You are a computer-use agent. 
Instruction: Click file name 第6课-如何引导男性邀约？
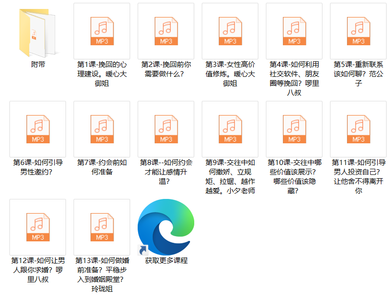coord(38,167)
